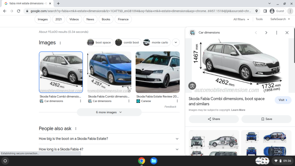The image size is (295, 166).
Task: Select the Finance search filter
Action: tap(123, 19)
